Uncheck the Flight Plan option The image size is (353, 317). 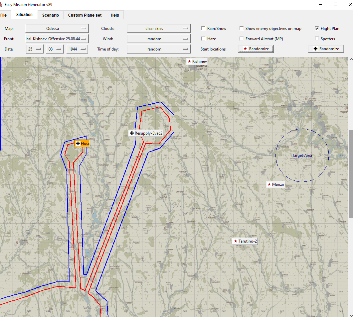point(317,29)
